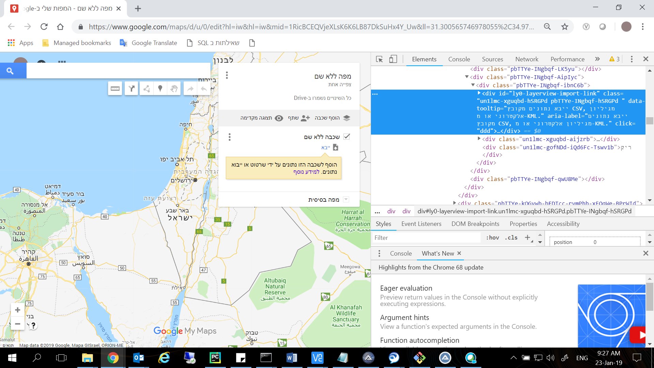Open the map title three-dot menu
This screenshot has width=654, height=368.
227,75
